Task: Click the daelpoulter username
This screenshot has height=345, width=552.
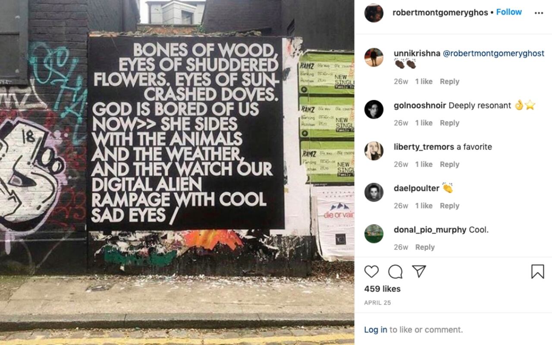Action: coord(417,188)
